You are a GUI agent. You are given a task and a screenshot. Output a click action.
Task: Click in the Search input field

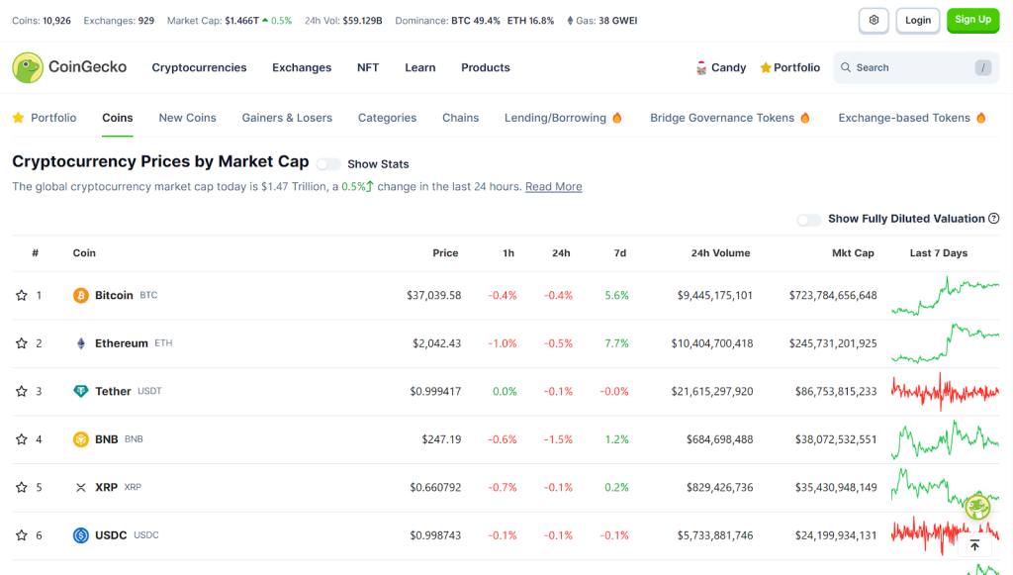[916, 67]
